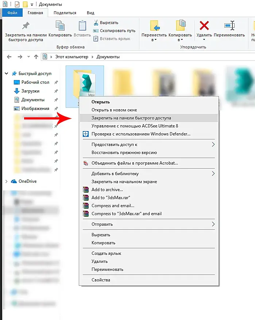The width and height of the screenshot is (255, 320).
Task: Open Изображения in the sidebar
Action: [31, 108]
